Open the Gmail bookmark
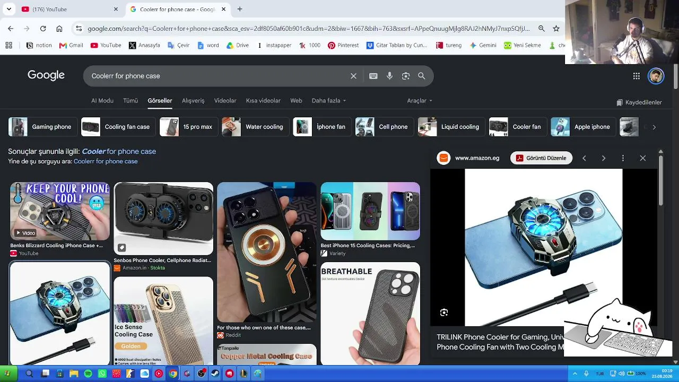679x382 pixels. pos(71,46)
